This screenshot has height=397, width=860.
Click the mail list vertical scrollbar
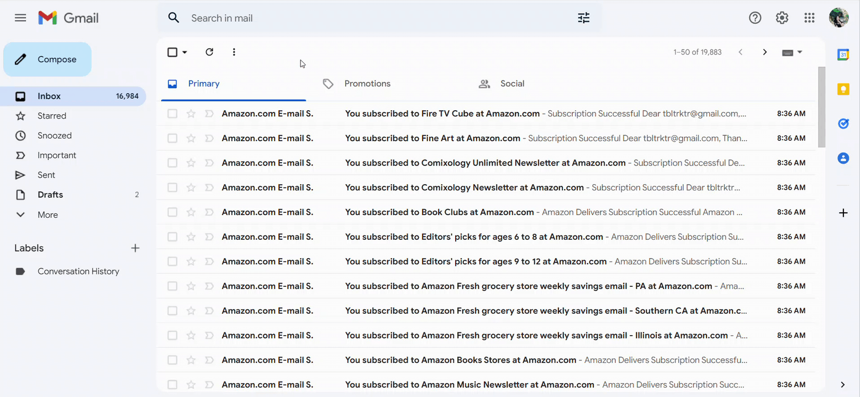tap(821, 108)
